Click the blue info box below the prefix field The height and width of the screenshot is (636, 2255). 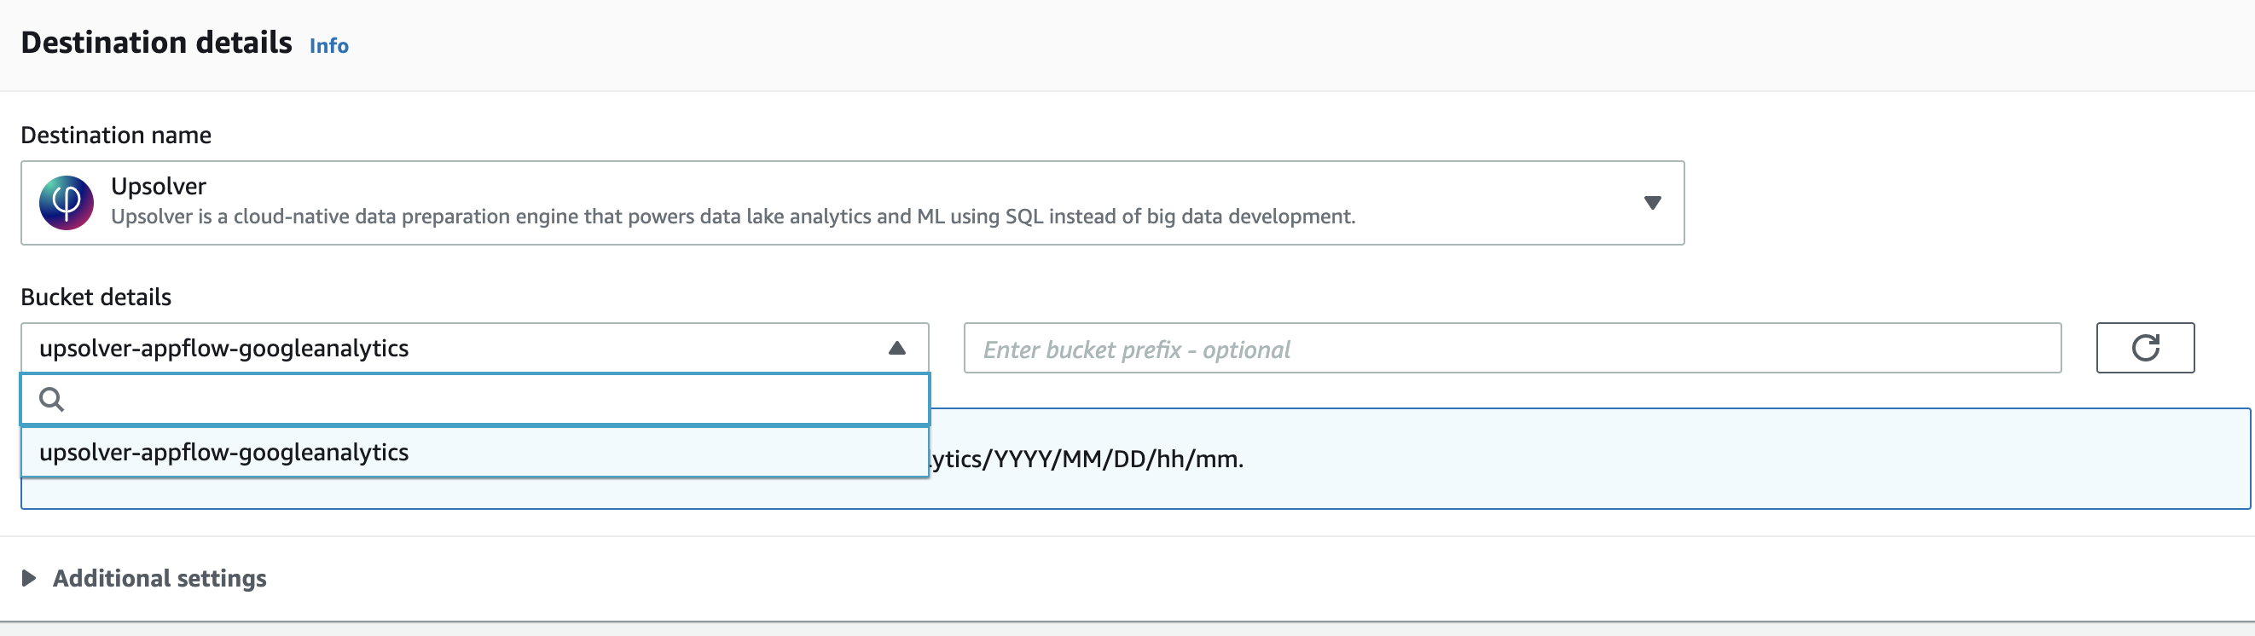[x=1589, y=459]
